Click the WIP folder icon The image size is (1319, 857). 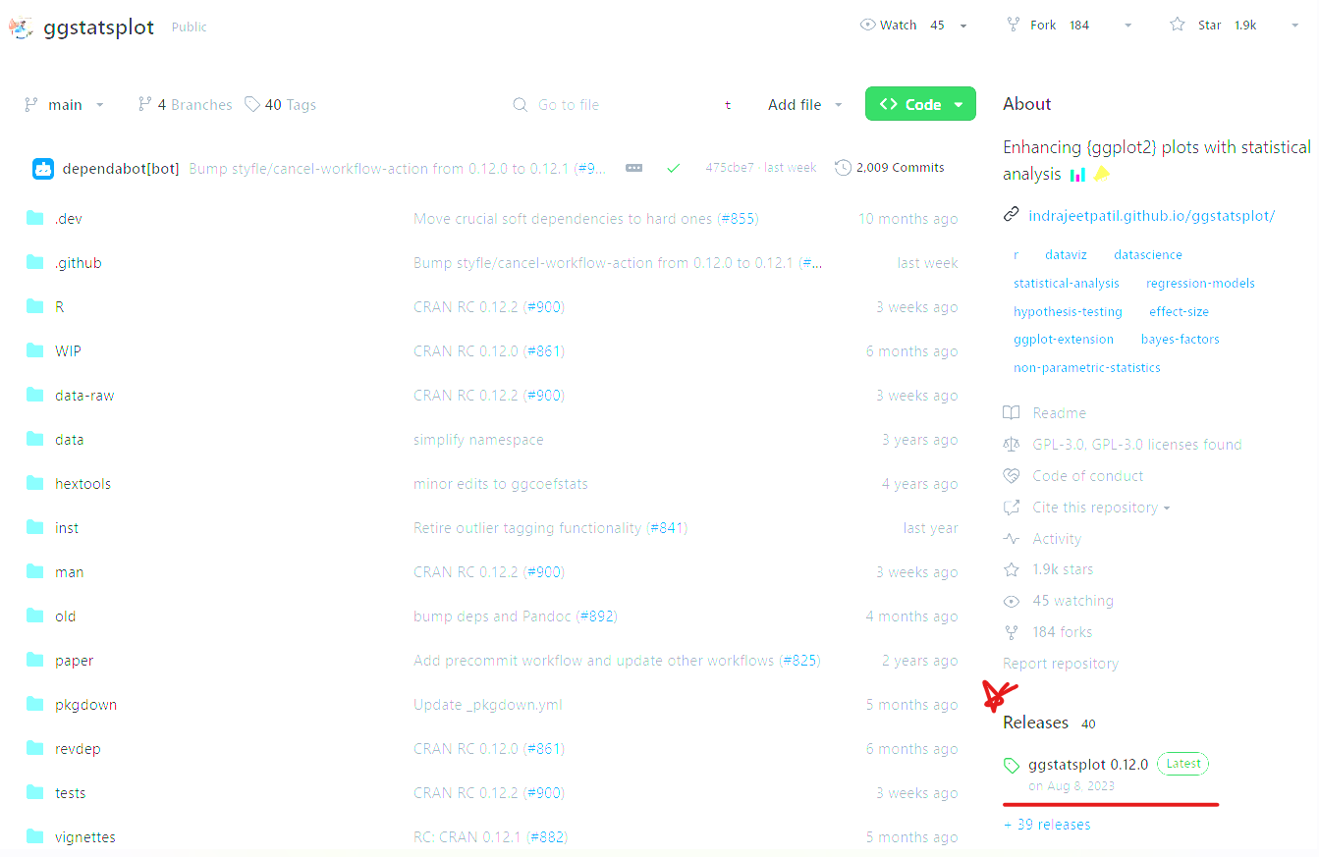(35, 350)
